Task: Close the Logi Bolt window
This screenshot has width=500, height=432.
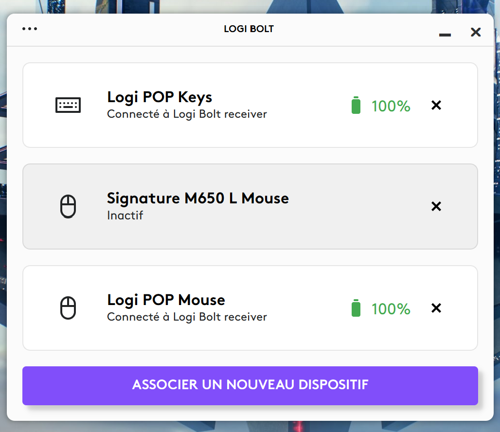Action: (x=476, y=32)
